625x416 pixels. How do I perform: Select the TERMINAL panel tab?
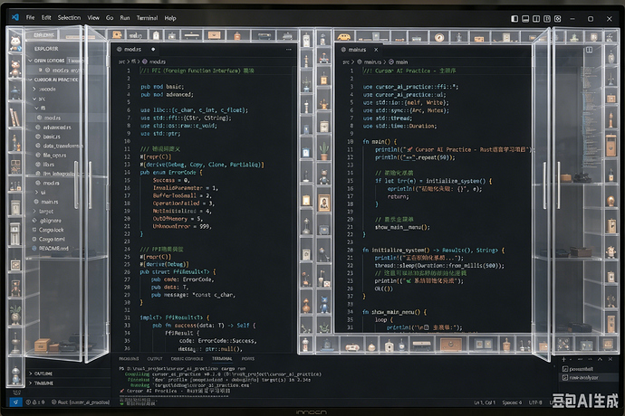pyautogui.click(x=222, y=359)
